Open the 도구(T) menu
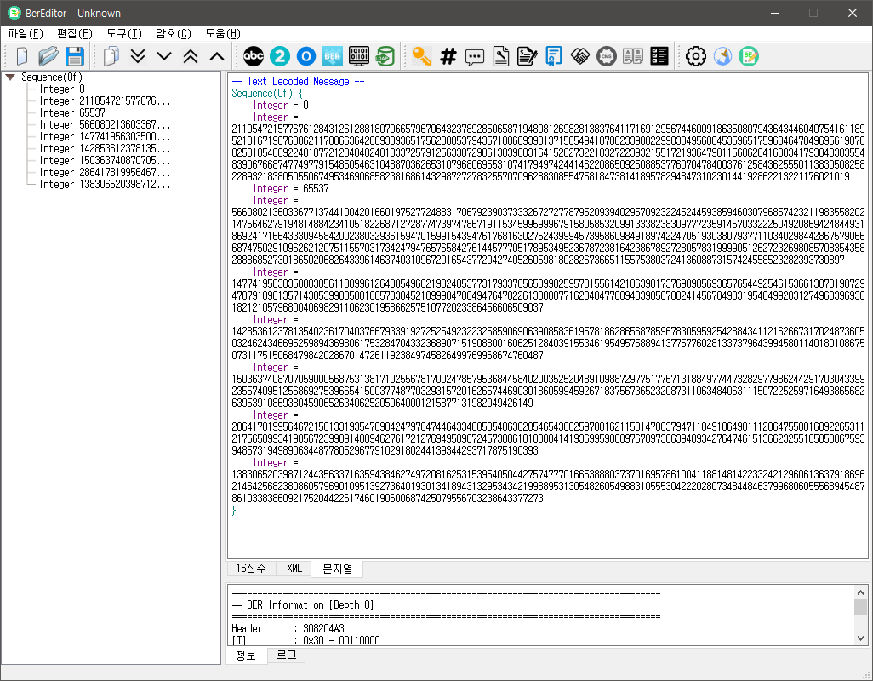Screen dimensions: 873x681 coord(124,33)
